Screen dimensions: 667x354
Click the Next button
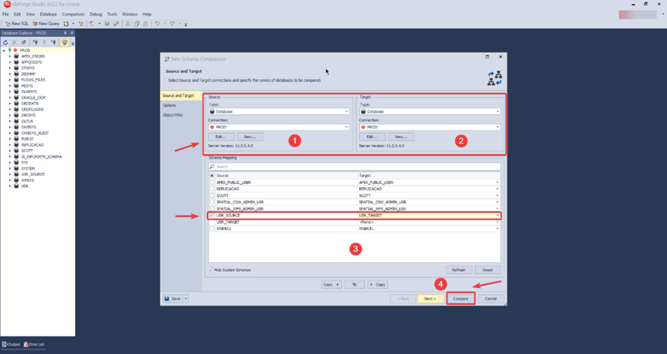coord(429,298)
